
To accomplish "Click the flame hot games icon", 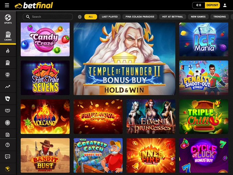I will pos(8,51).
